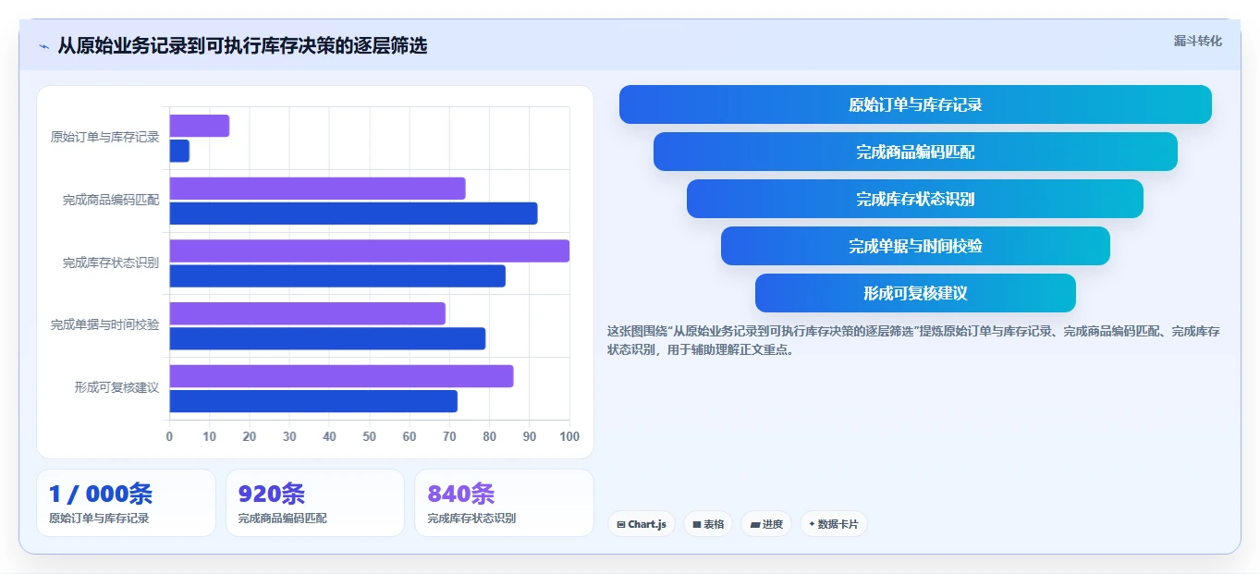Screen dimensions: 1260x574
Task: Click the card title 从原始业务记录到可执行库存决策的逐层筛选
Action: [242, 46]
